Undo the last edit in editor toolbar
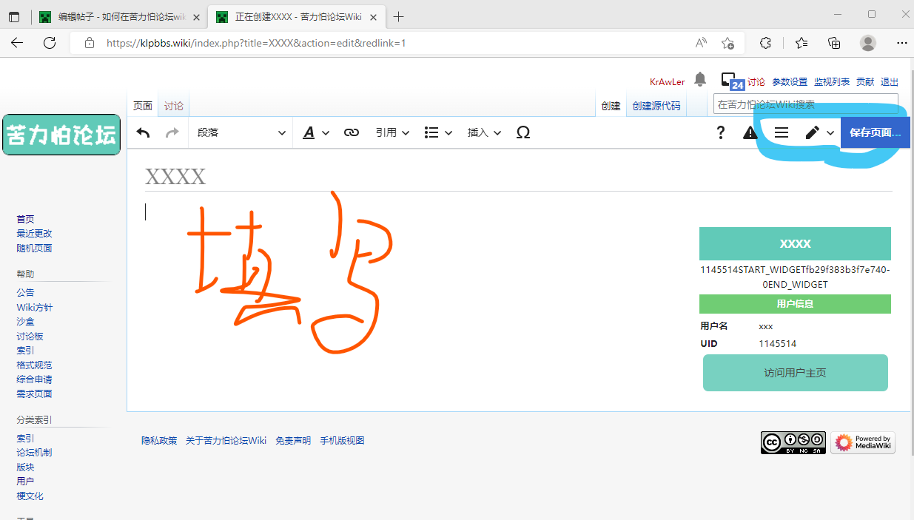 [x=144, y=132]
